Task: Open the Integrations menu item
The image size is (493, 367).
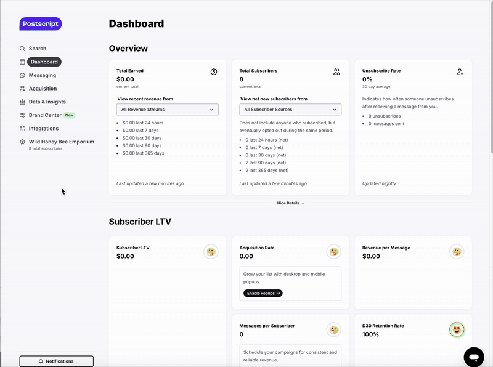Action: (x=43, y=129)
